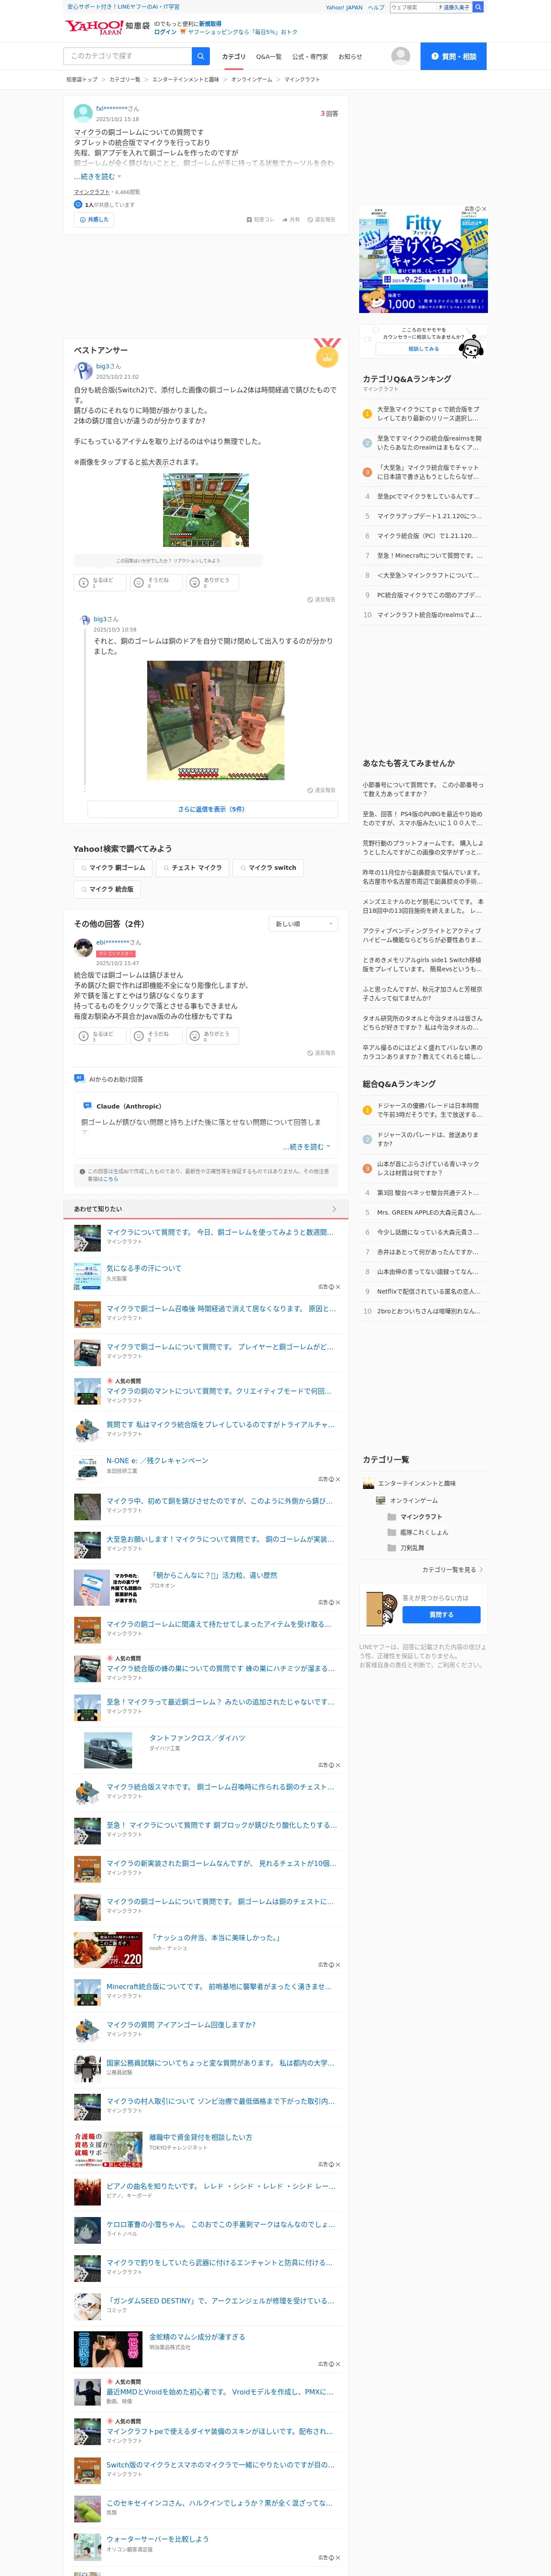Select the お知らせ navigation tab
The height and width of the screenshot is (2576, 551).
[x=350, y=57]
